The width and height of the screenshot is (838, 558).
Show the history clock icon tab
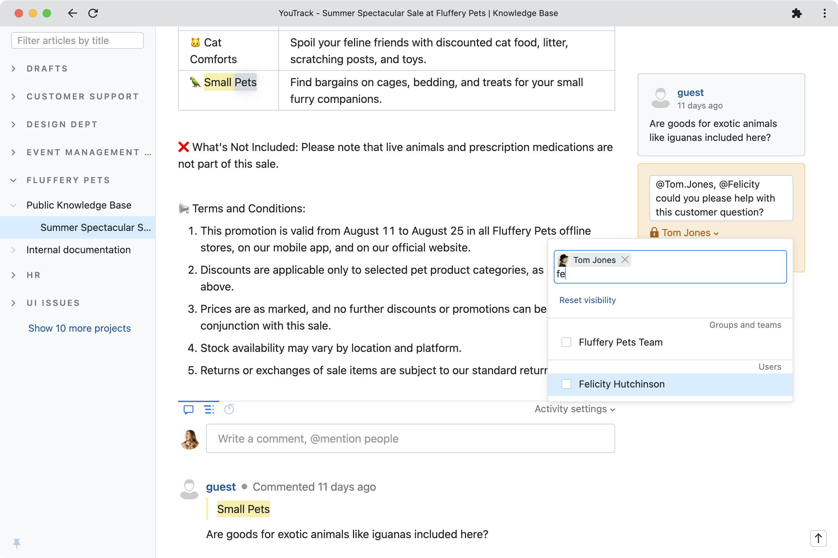(229, 409)
